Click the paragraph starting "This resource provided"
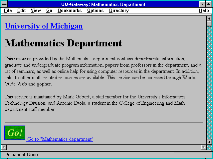This screenshot has width=213, height=159. tap(103, 71)
